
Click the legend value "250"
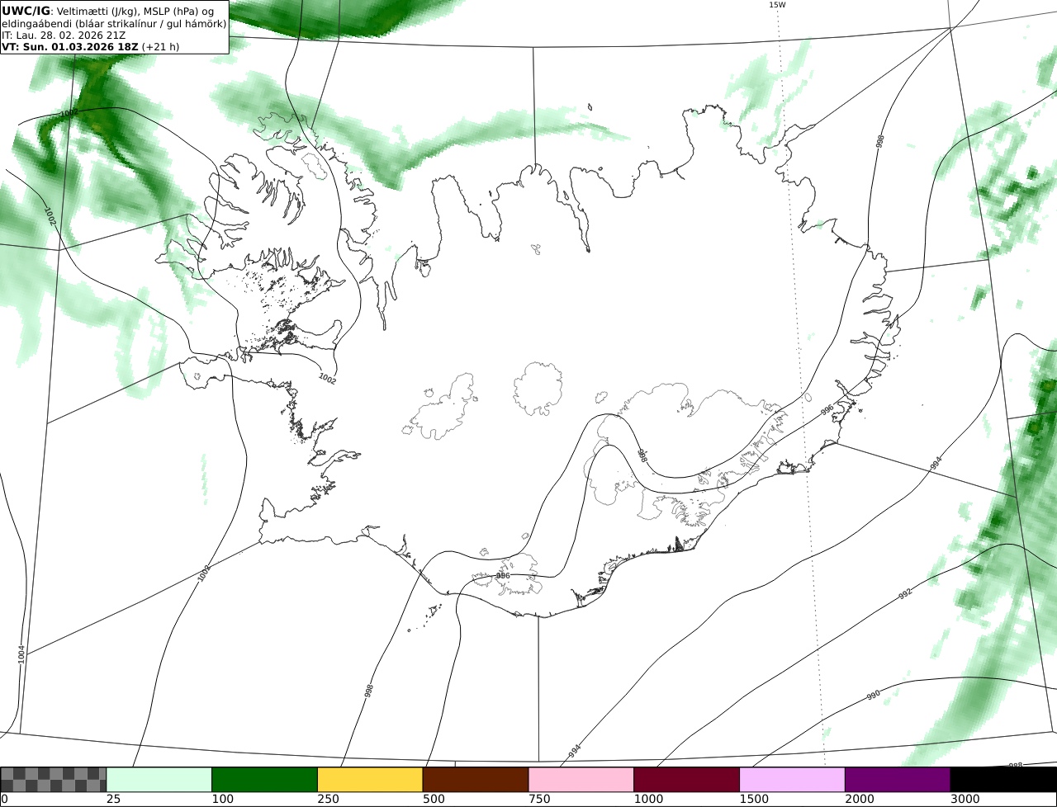point(328,799)
